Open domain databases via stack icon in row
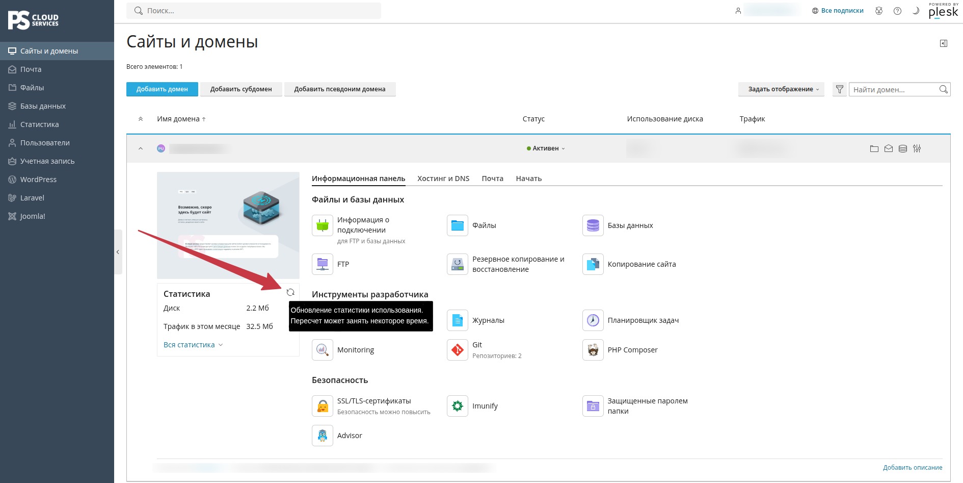This screenshot has height=483, width=963. (903, 148)
